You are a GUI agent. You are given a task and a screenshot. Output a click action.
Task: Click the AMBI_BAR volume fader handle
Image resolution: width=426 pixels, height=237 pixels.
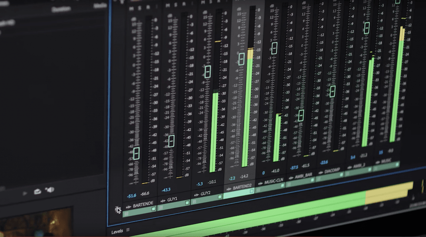pyautogui.click(x=301, y=116)
